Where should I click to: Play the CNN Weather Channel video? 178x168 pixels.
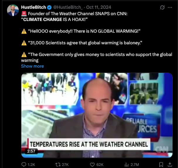point(97,115)
